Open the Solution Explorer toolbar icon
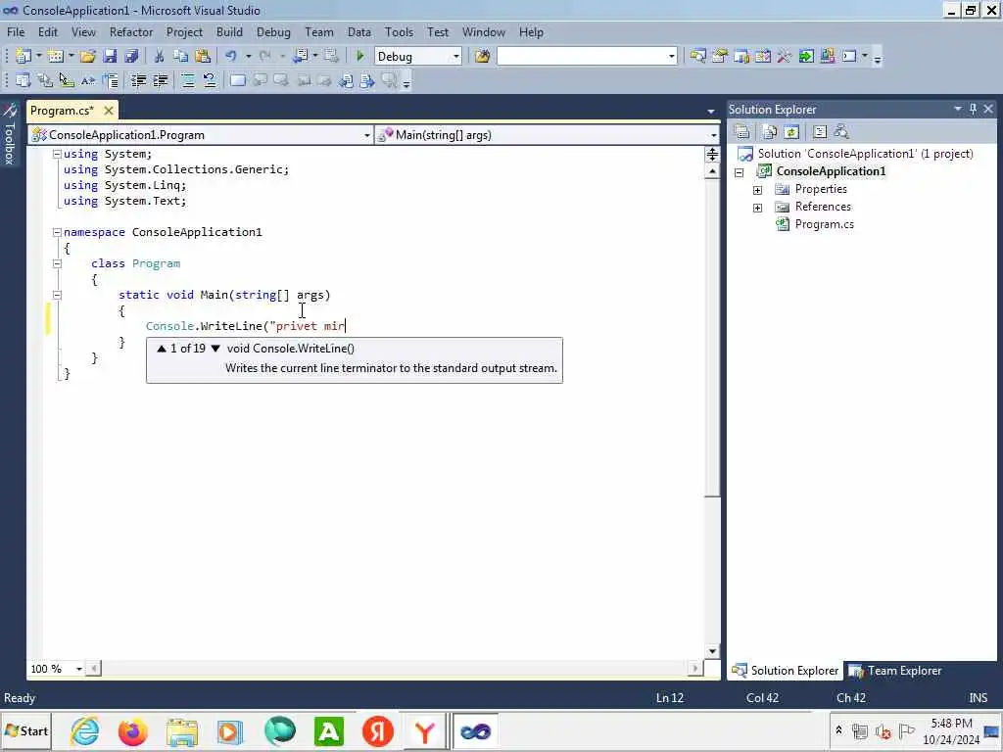 tap(697, 56)
